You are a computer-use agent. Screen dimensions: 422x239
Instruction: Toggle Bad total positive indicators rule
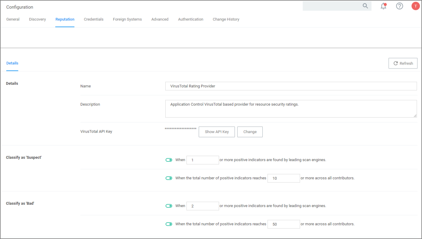pyautogui.click(x=169, y=224)
